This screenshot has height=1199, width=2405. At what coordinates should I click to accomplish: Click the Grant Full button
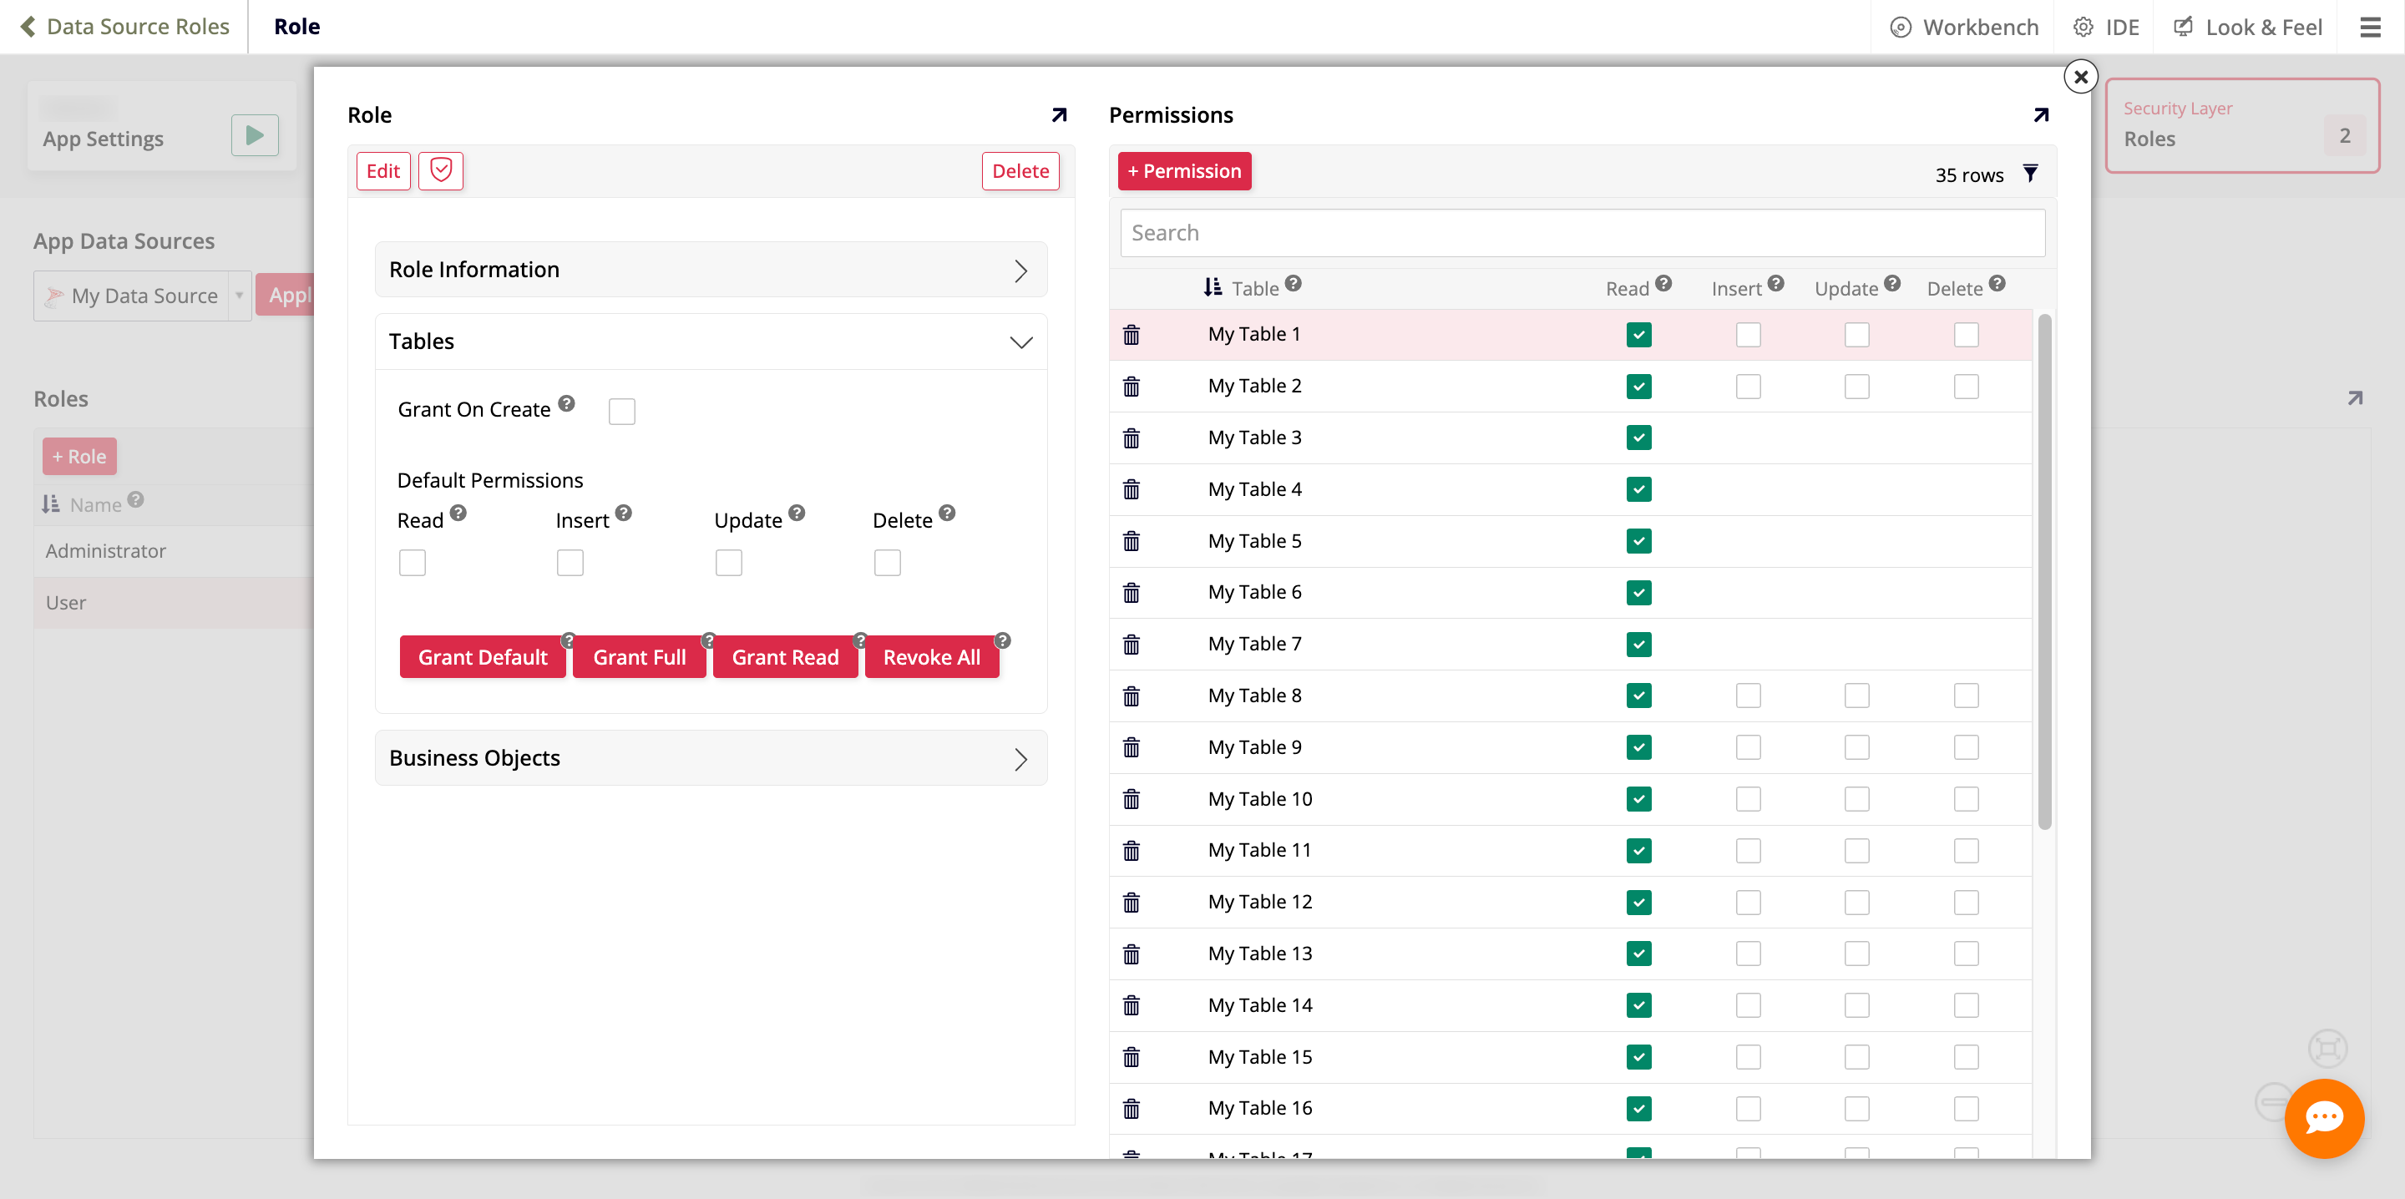640,657
